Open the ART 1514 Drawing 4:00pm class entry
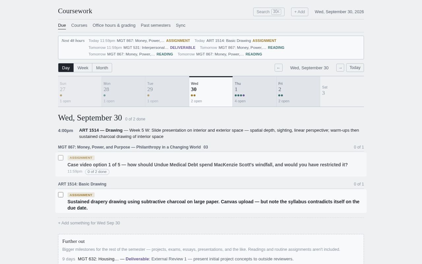The width and height of the screenshot is (422, 264). coord(211,133)
